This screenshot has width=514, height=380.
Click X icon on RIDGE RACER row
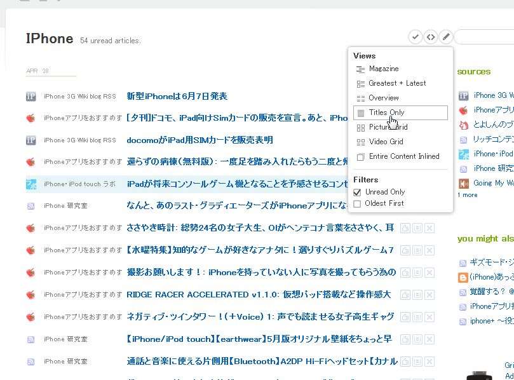(x=429, y=295)
